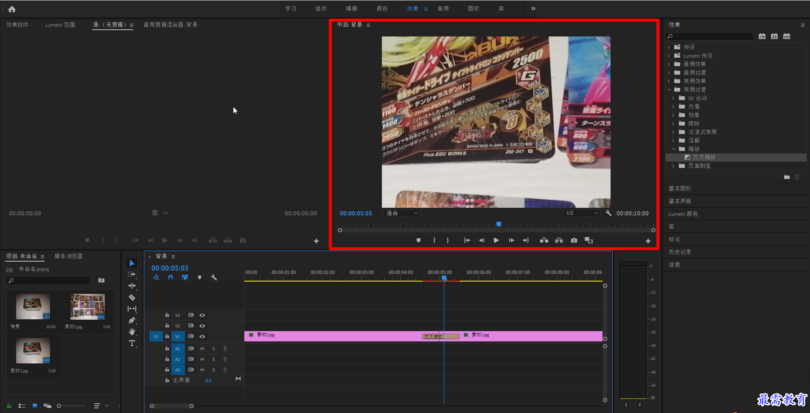Toggle lock on track V1
Screen dimensions: 810x413
tap(167, 336)
